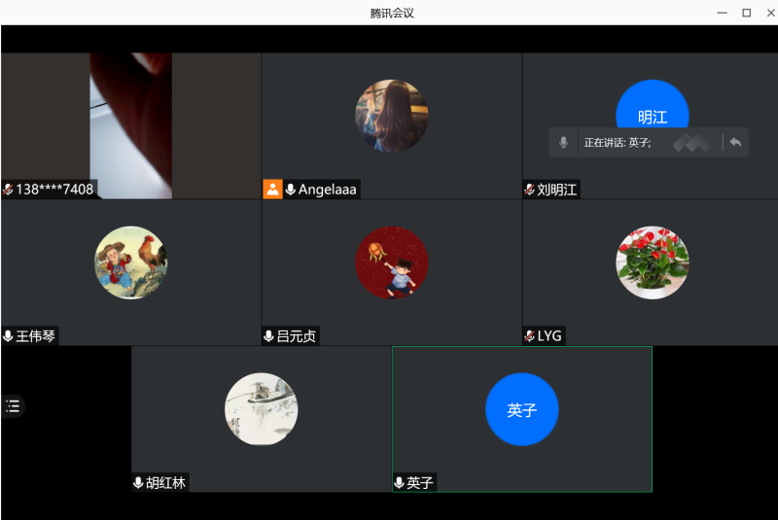Click the 刘明江 name label
The height and width of the screenshot is (520, 778).
click(x=556, y=190)
